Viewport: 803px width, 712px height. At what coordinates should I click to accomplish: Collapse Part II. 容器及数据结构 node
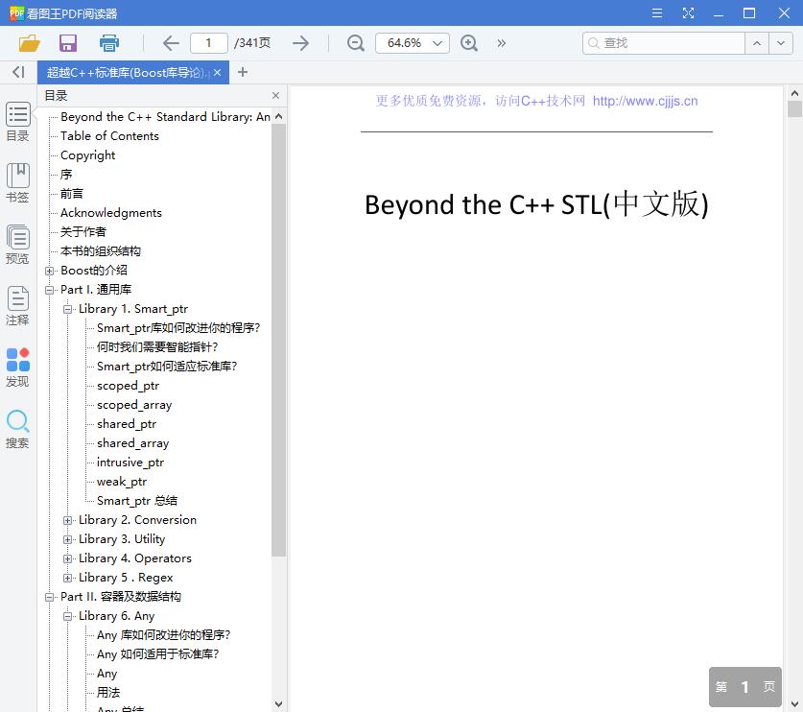click(49, 597)
